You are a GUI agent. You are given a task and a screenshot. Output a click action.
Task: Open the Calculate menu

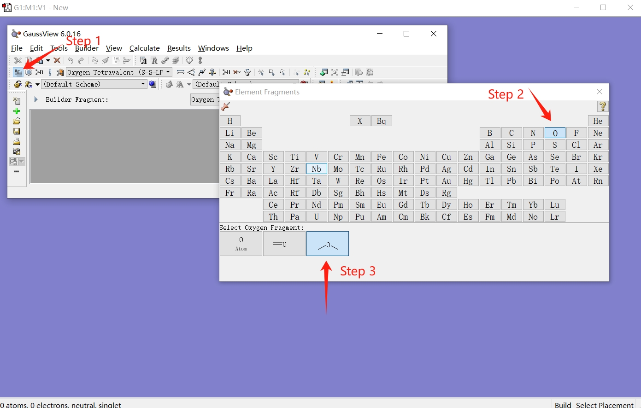pyautogui.click(x=144, y=48)
